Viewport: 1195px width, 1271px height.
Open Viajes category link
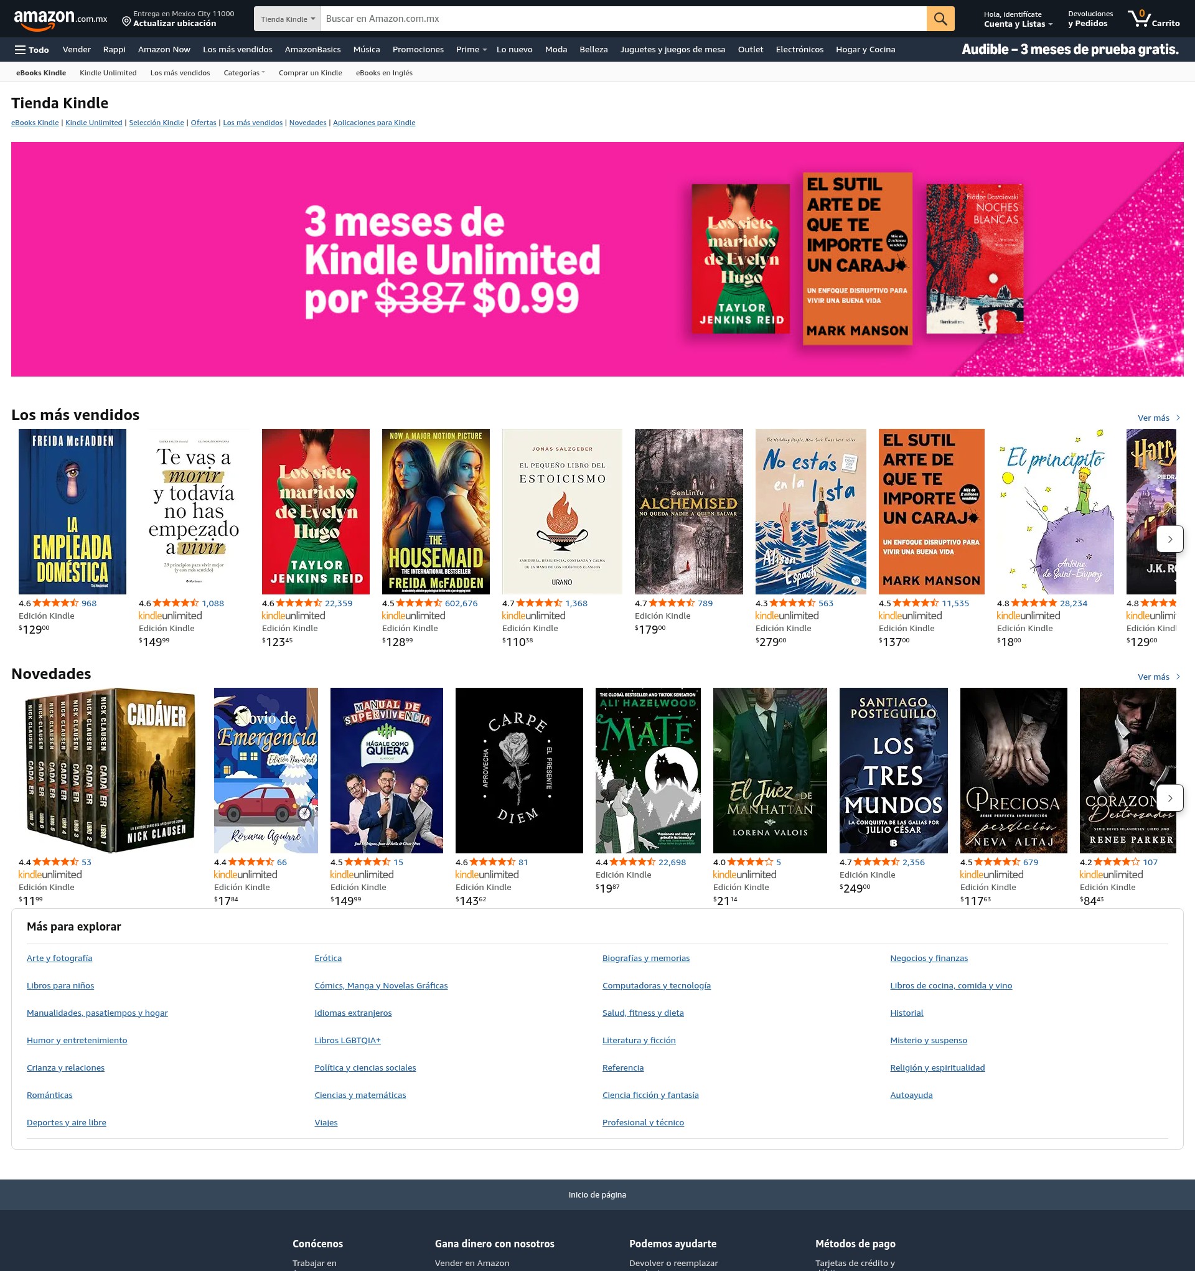tap(326, 1122)
